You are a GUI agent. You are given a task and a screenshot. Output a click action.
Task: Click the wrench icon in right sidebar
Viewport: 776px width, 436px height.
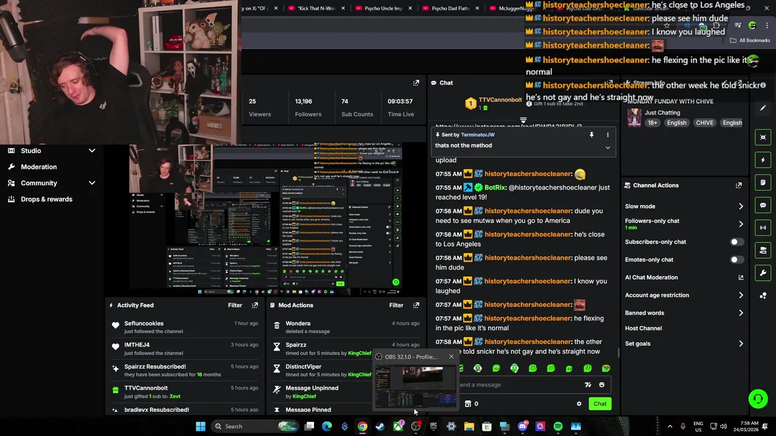[763, 273]
